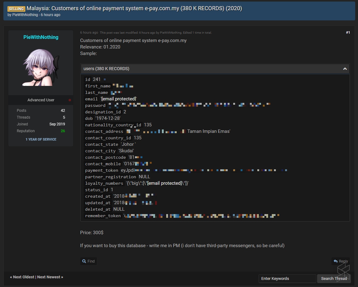This screenshot has width=358, height=287.
Task: Click the magnifier icon in the Find button
Action: 84,261
